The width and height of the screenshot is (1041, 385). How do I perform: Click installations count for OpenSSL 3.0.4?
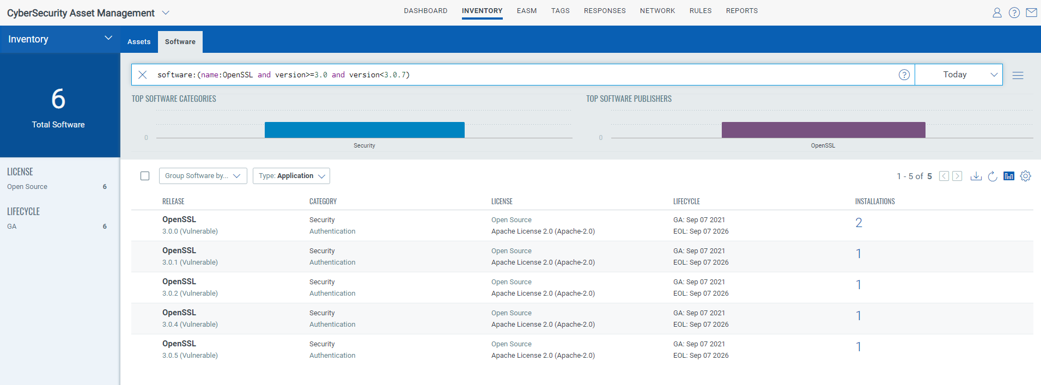(x=859, y=316)
